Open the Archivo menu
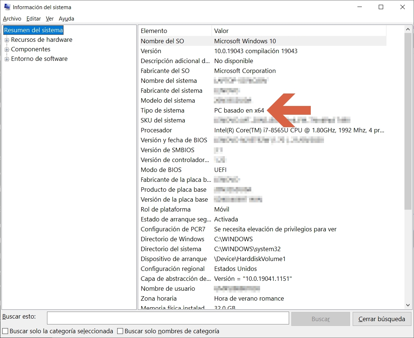414x338 pixels. (x=12, y=19)
